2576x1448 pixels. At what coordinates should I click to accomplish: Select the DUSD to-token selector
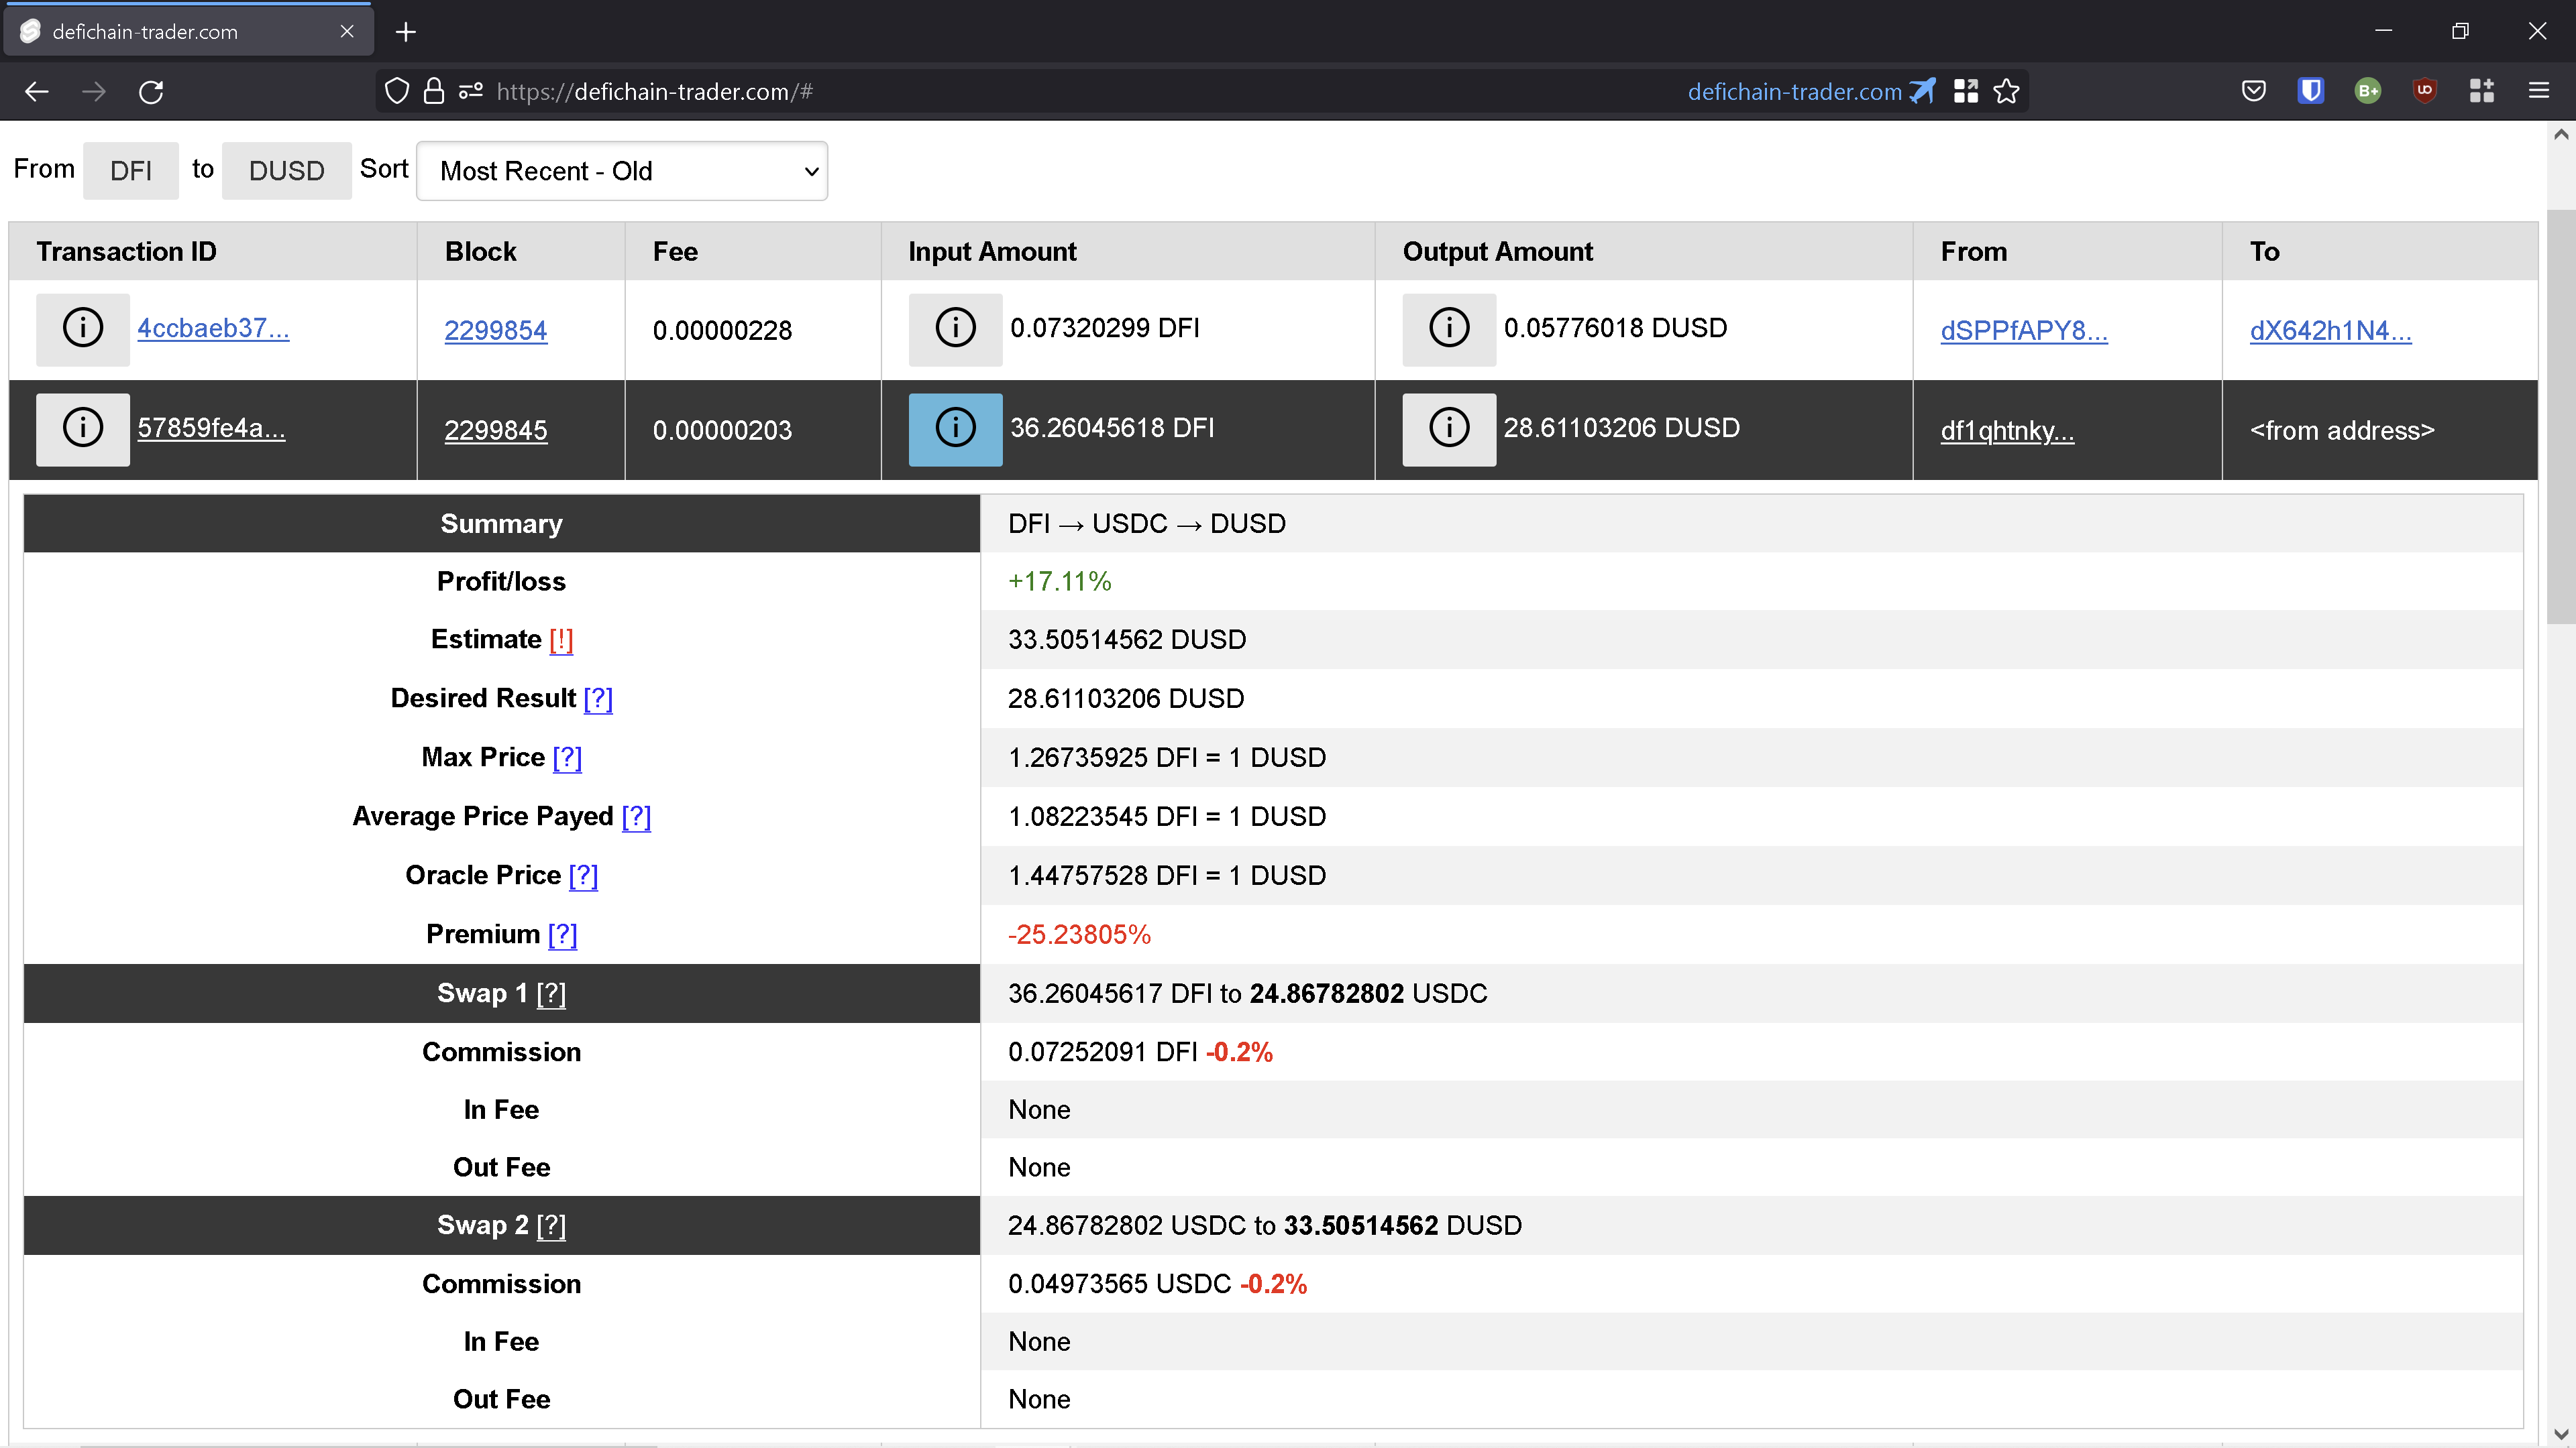coord(286,171)
